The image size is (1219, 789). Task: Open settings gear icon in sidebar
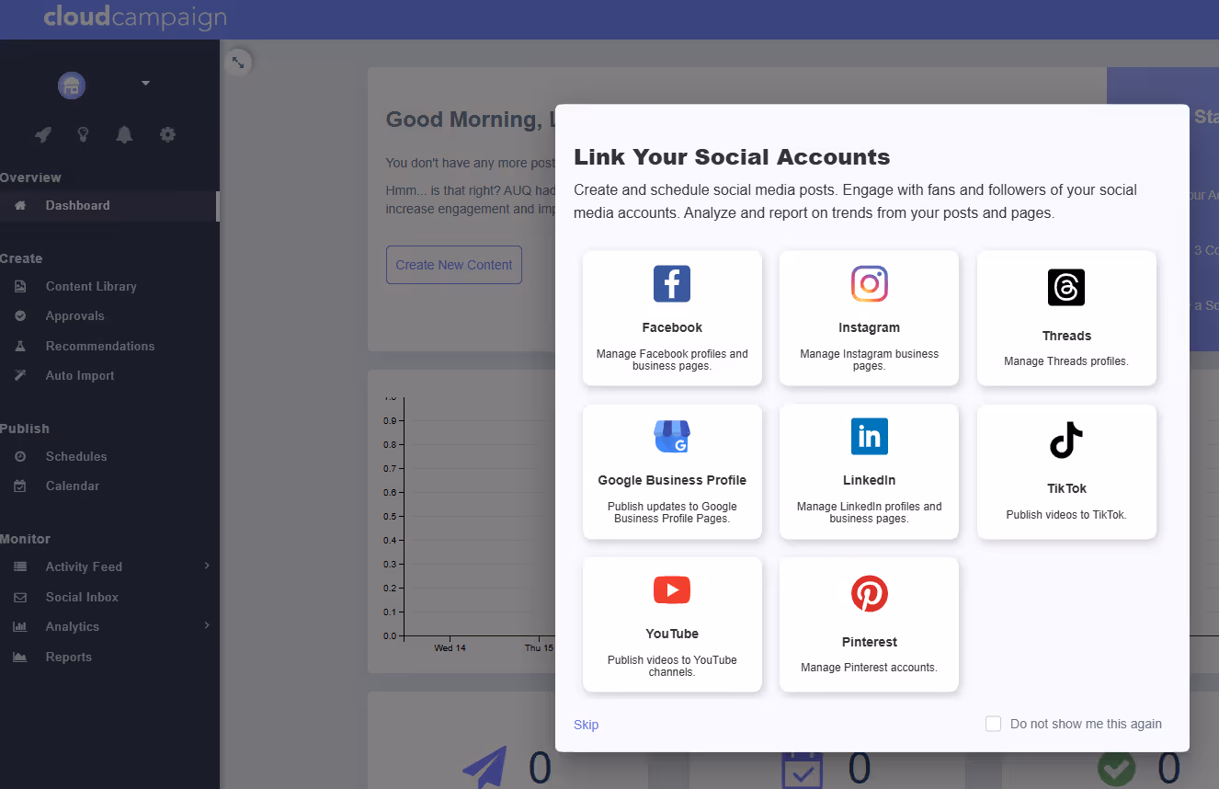[x=167, y=134]
